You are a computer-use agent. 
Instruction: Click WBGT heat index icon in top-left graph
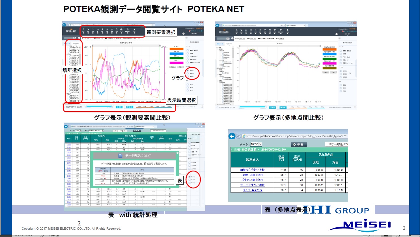[x=128, y=30]
